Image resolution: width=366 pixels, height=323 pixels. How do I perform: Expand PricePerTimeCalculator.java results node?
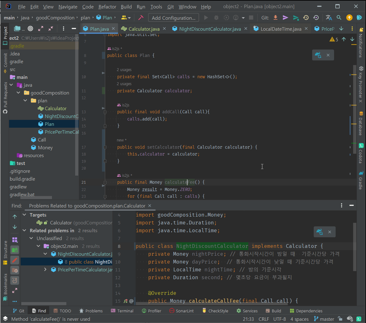pyautogui.click(x=45, y=269)
